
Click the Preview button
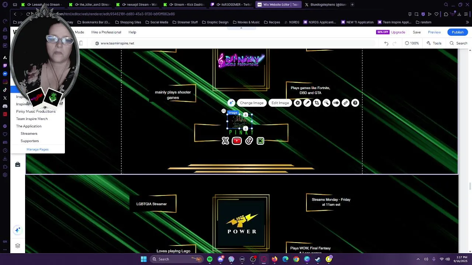434,32
